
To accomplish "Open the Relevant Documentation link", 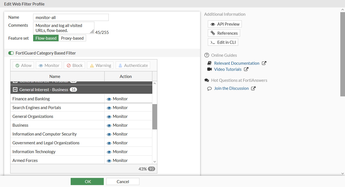I will 237,63.
